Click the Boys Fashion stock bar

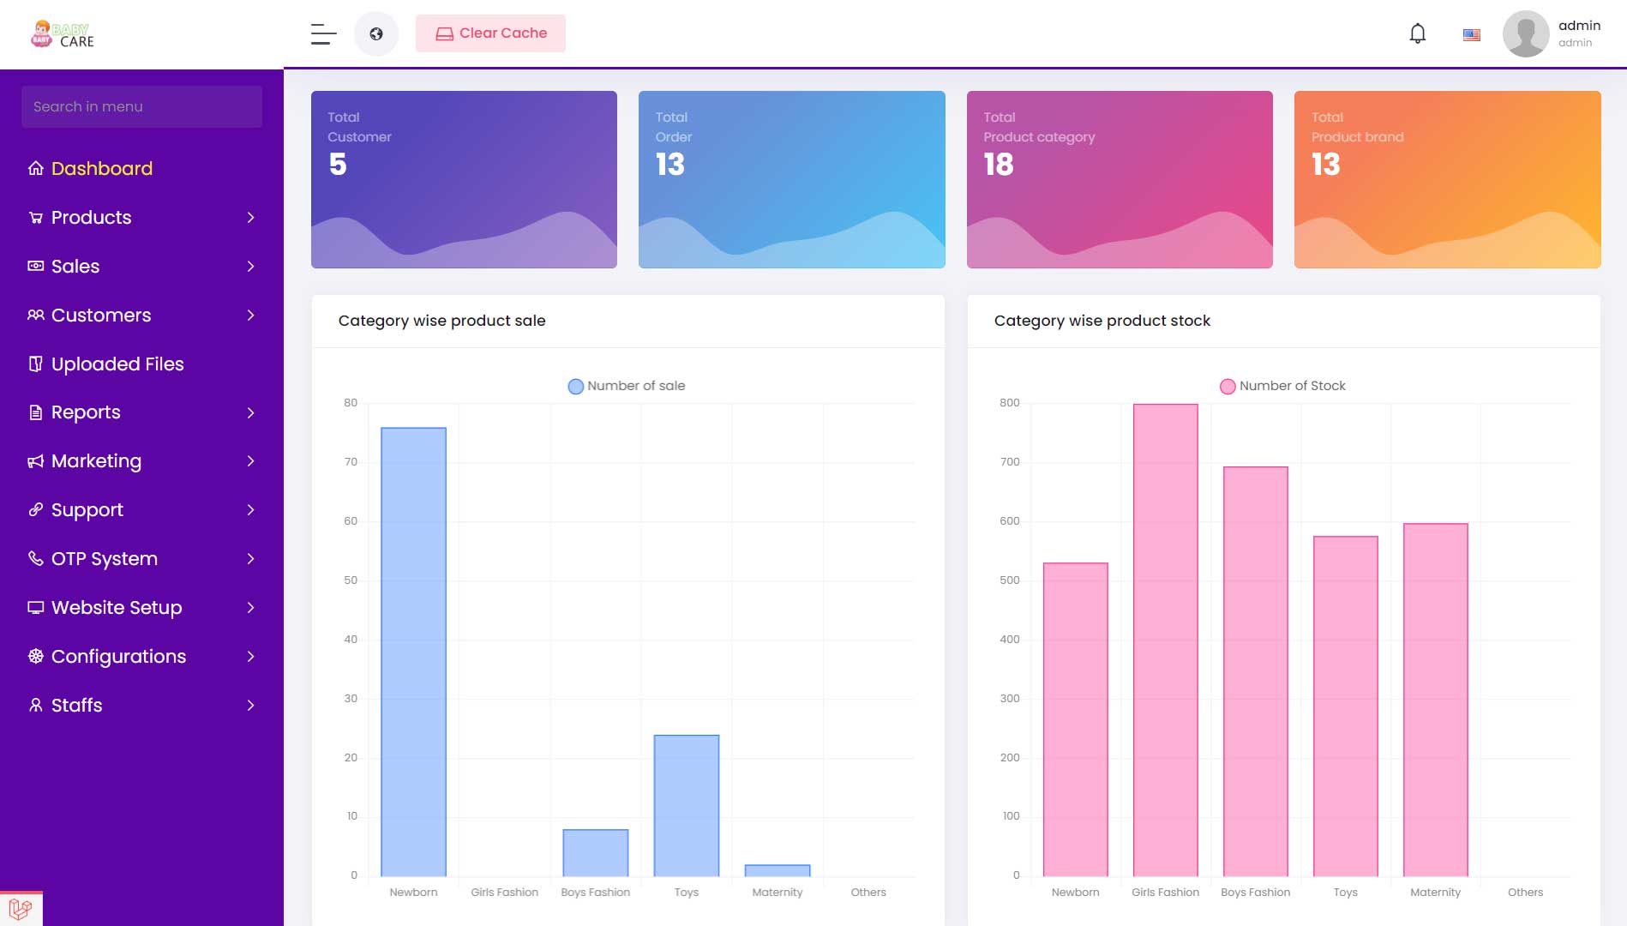click(1256, 671)
